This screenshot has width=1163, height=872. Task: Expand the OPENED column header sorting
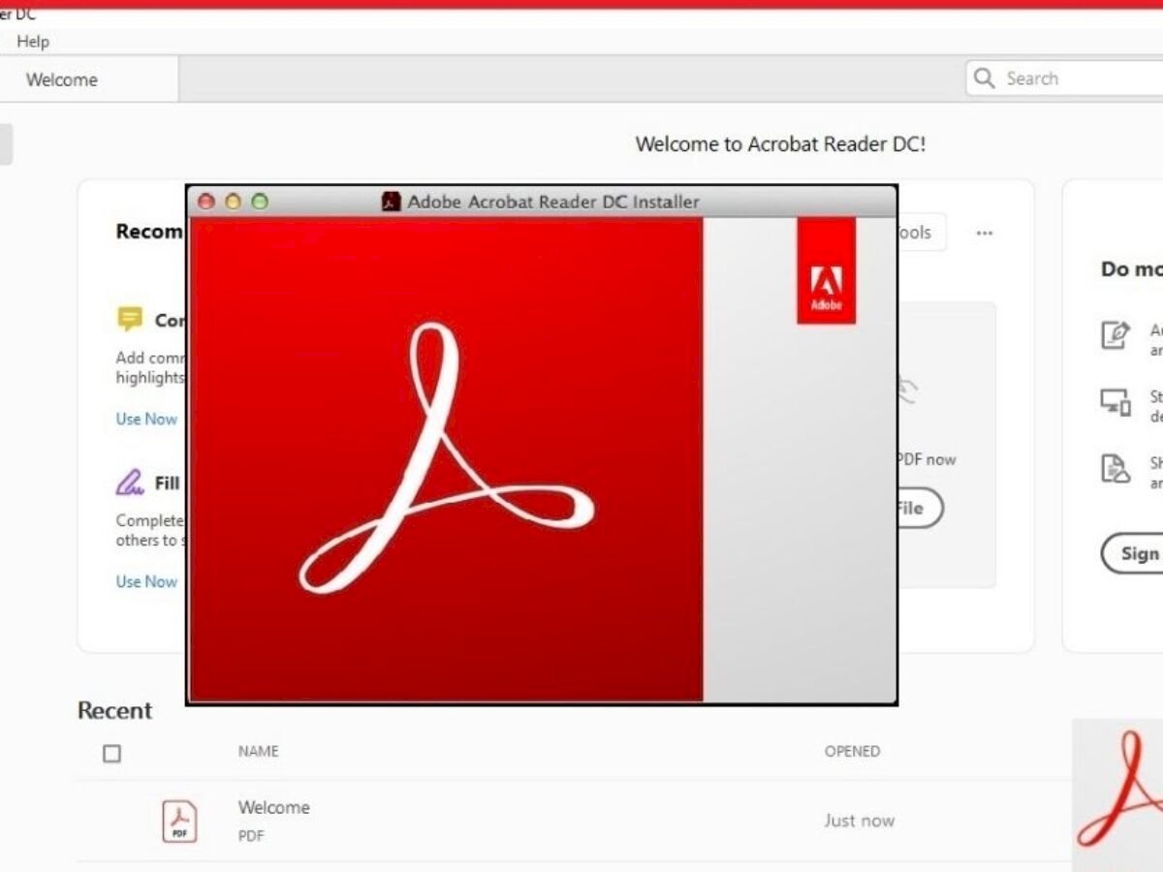click(x=852, y=751)
